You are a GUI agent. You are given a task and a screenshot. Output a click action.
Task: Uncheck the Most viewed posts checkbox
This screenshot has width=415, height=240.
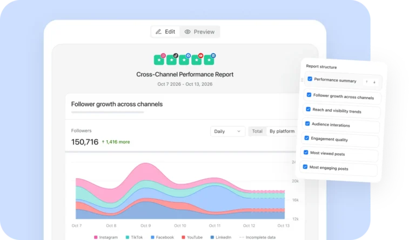click(x=306, y=152)
